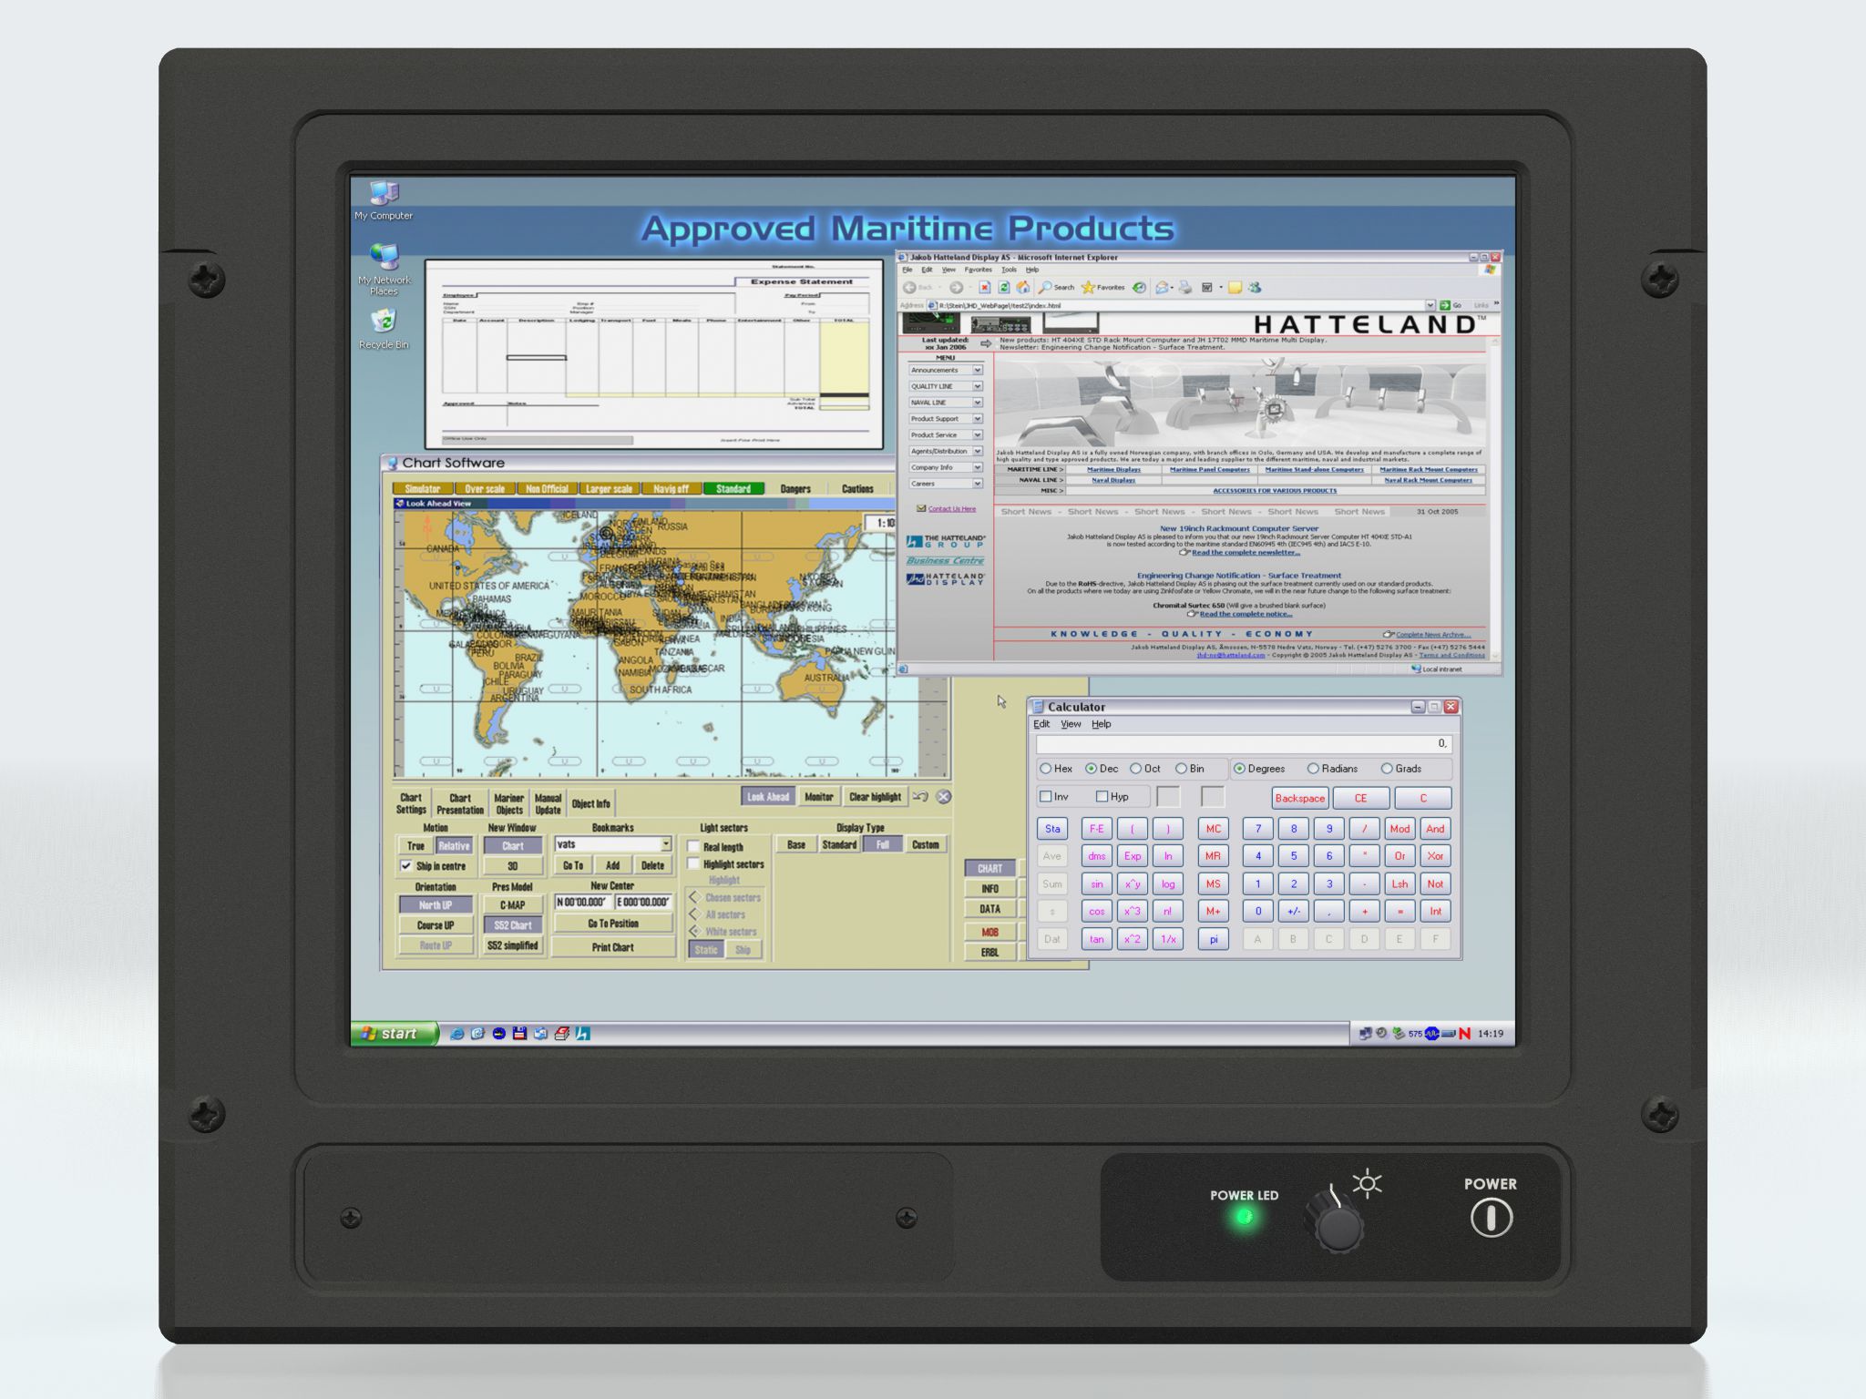Open the NAVAL LINE dropdown in website menu

coord(977,403)
